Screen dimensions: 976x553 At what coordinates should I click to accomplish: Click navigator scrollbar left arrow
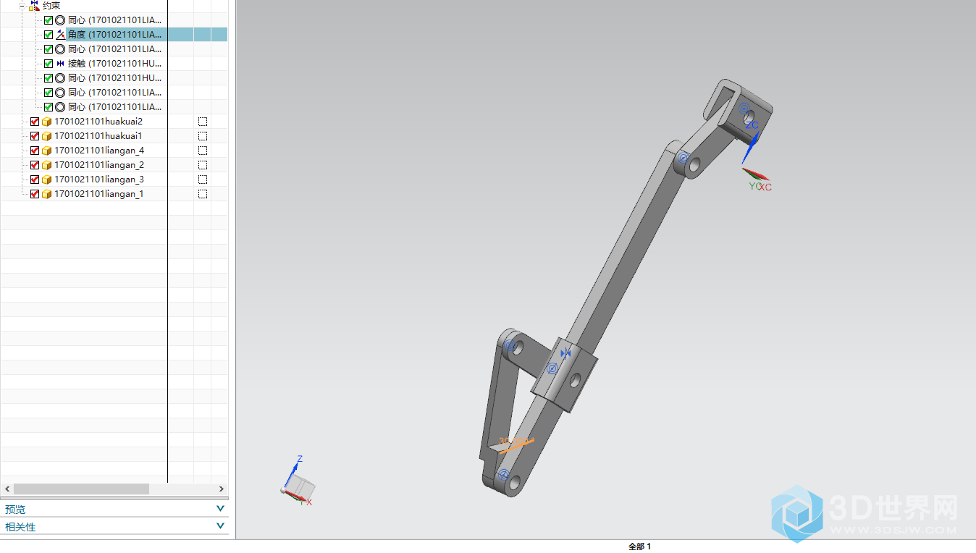pyautogui.click(x=7, y=489)
